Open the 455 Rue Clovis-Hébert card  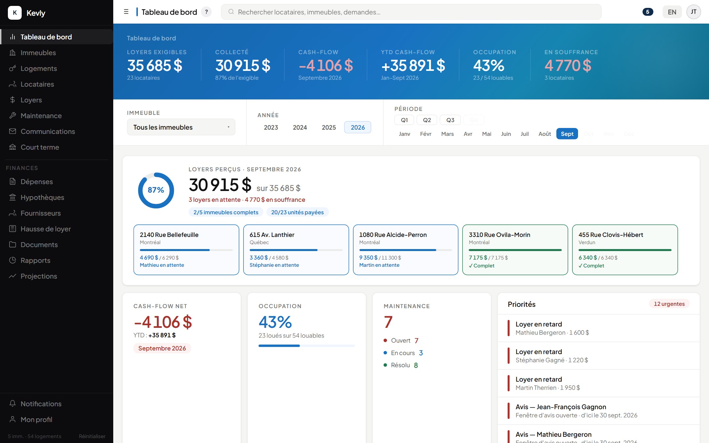point(625,250)
